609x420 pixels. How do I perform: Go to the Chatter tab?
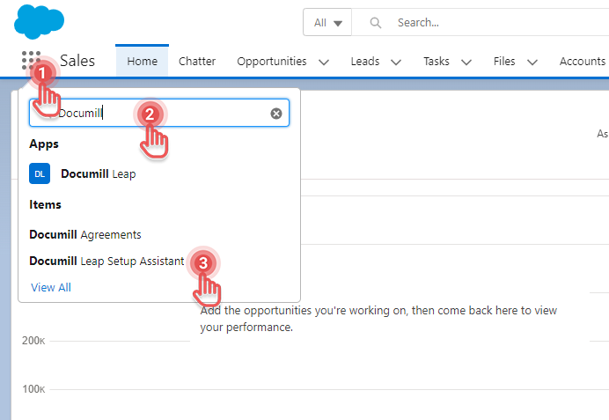click(x=197, y=62)
